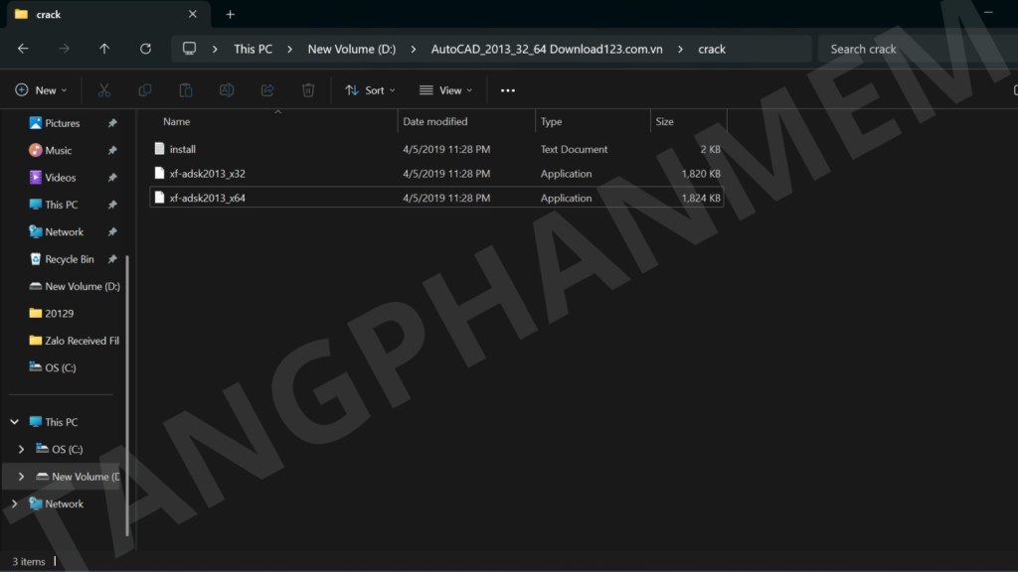Expand OS (C:) in the navigation tree

pos(22,449)
